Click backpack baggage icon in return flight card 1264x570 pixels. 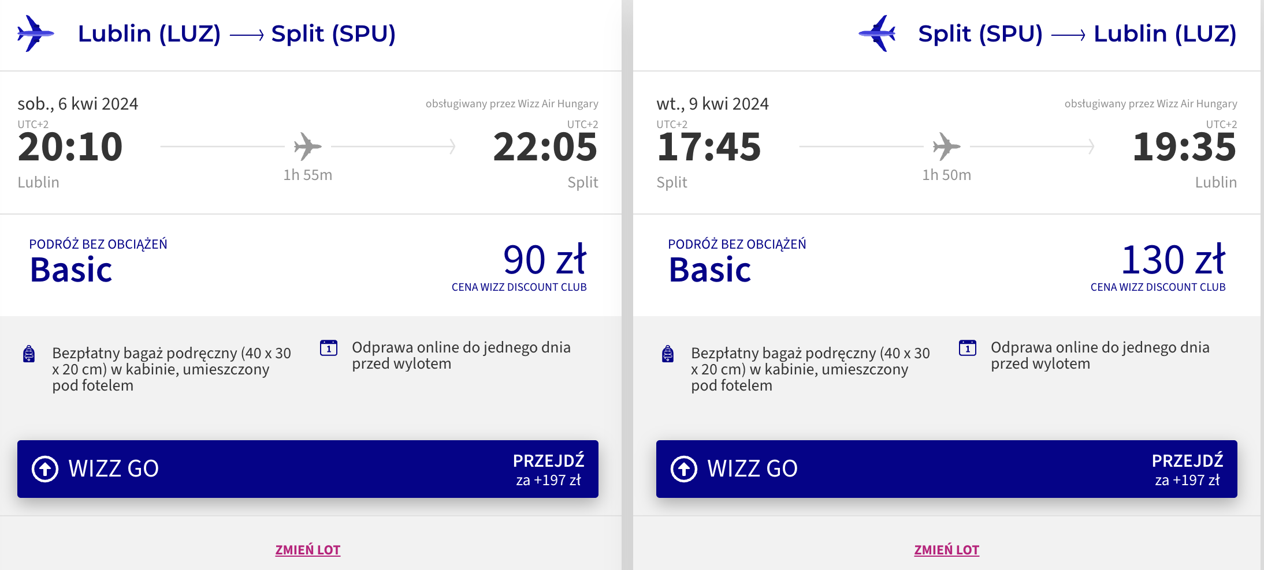tap(668, 354)
